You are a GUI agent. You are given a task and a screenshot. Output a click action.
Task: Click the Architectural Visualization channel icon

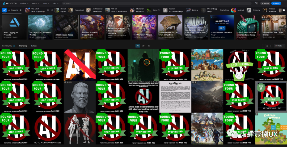pos(88,10)
